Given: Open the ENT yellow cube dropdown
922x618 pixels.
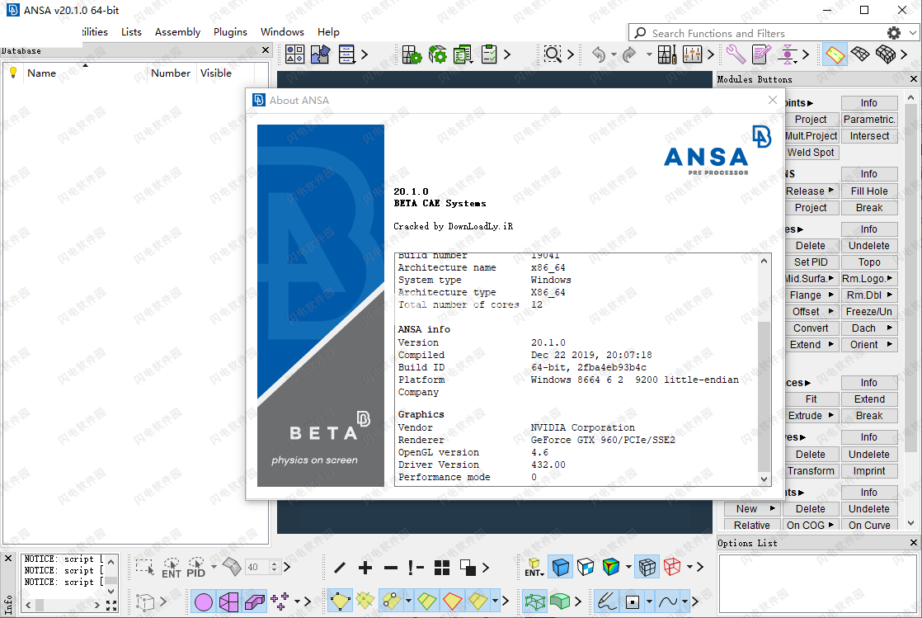Looking at the screenshot, I should (534, 568).
